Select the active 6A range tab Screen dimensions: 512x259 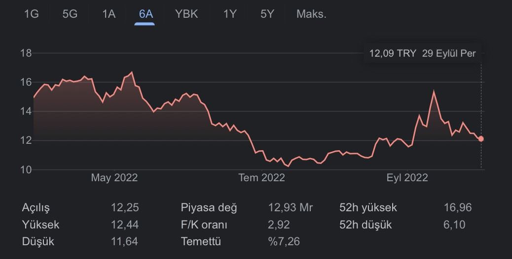pos(146,14)
